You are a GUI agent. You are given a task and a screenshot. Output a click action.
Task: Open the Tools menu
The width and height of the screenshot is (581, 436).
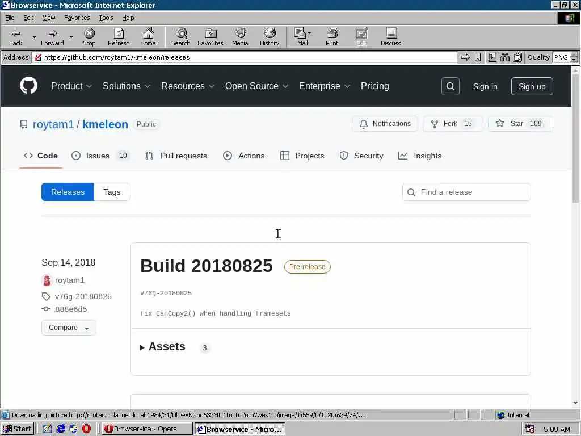tap(106, 18)
